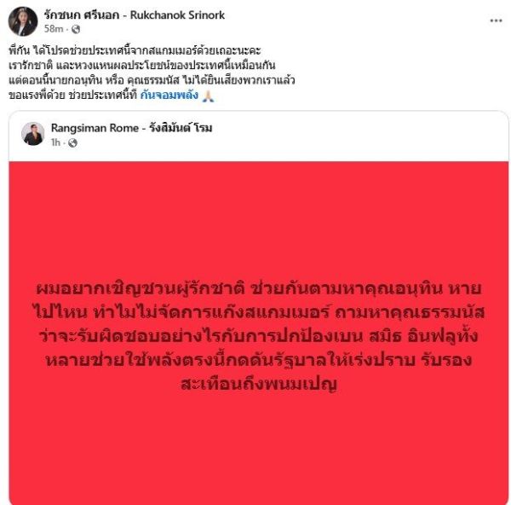Screen dimensions: 511x505
Task: Click Rukchanok Srinork's profile picture
Action: click(x=22, y=21)
